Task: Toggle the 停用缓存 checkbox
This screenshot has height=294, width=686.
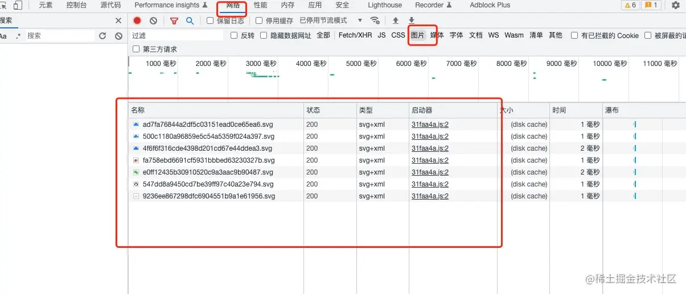Action: pos(259,20)
